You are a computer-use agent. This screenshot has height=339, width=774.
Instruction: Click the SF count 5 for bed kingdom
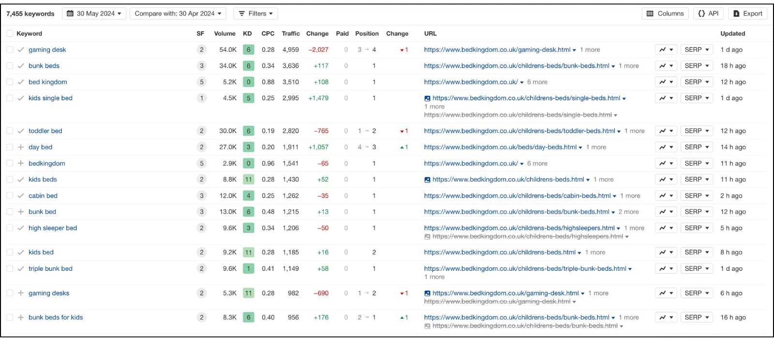coord(202,82)
